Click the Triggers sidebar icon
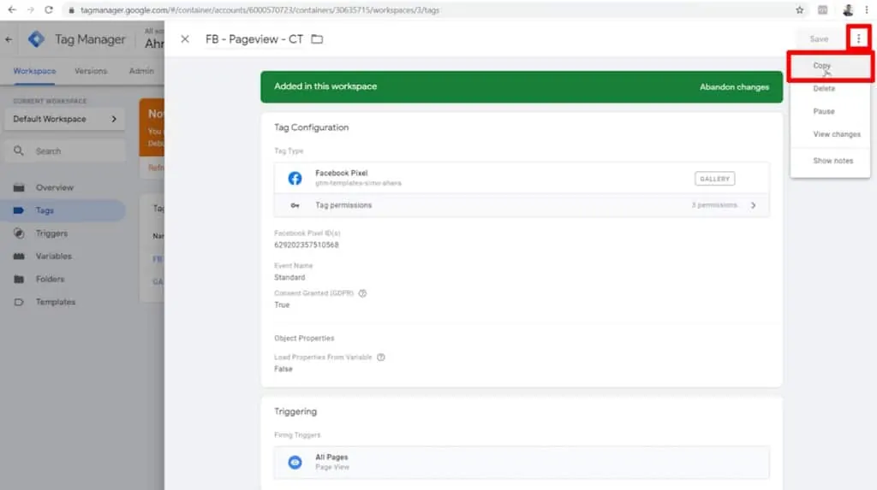877x490 pixels. click(x=19, y=233)
